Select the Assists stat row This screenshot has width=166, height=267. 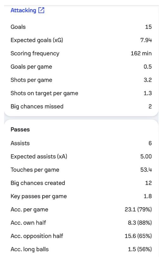(x=81, y=143)
